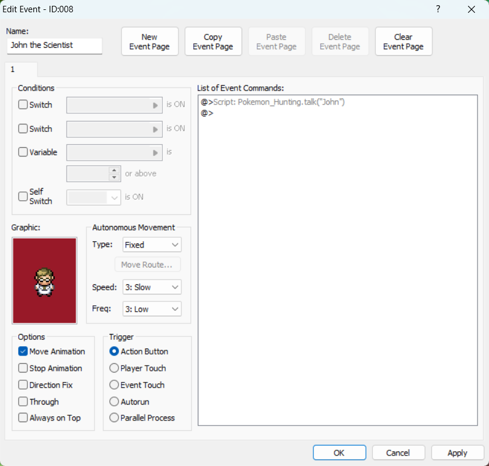The image size is (489, 466).
Task: Expand the Speed dropdown list
Action: pos(152,287)
